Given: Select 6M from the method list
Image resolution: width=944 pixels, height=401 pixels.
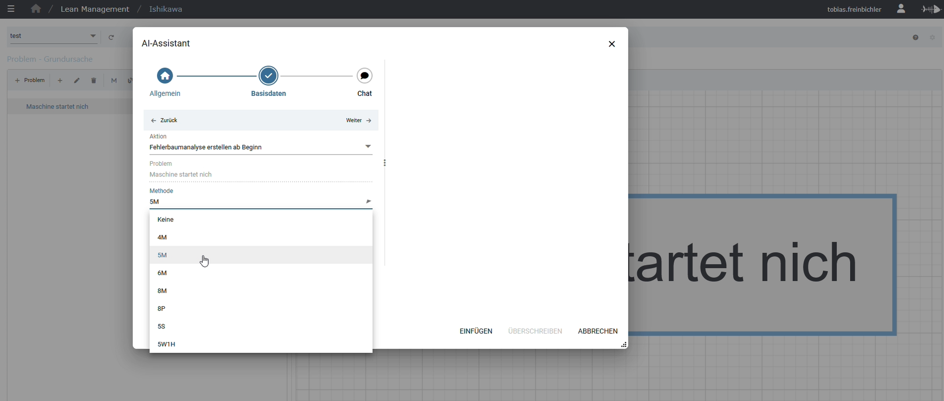Looking at the screenshot, I should (x=162, y=273).
